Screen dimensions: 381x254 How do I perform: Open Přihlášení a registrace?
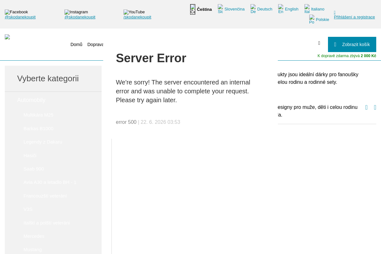(x=354, y=17)
